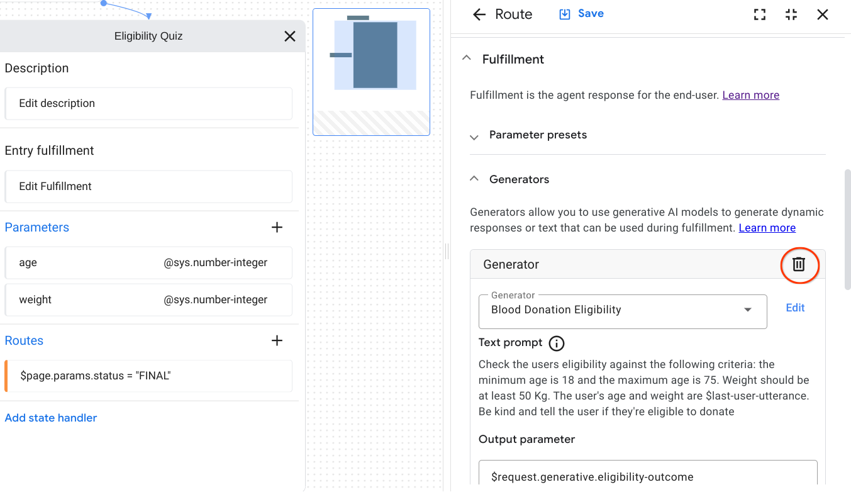851x492 pixels.
Task: Close the Eligibility Quiz page panel
Action: click(290, 36)
